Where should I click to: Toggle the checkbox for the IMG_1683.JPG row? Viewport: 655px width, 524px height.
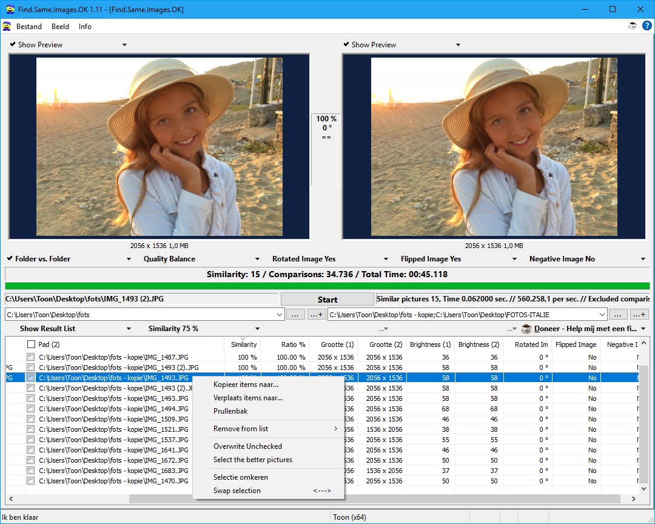click(31, 471)
